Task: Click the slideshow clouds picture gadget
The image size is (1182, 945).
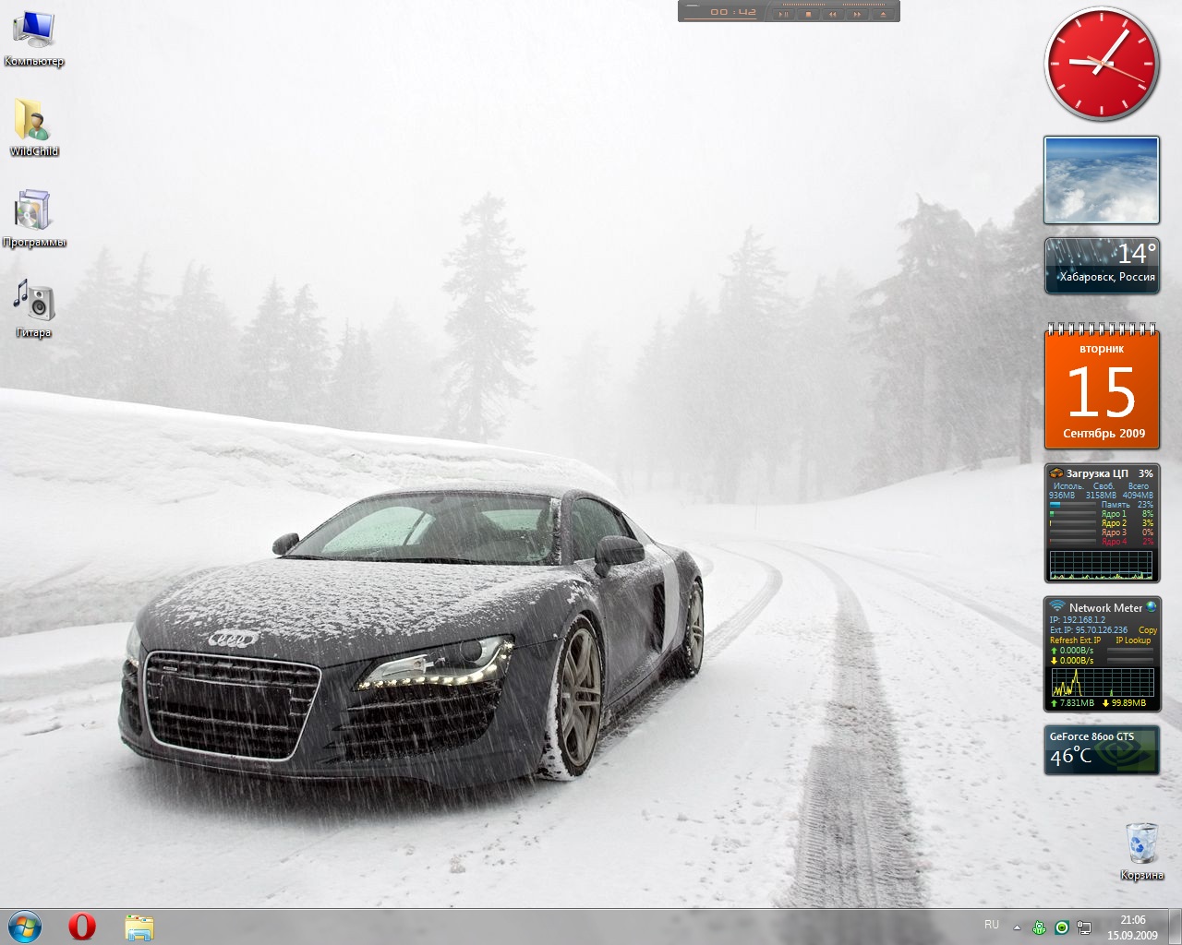Action: tap(1102, 180)
